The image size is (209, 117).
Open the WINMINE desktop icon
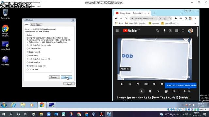tap(5, 61)
